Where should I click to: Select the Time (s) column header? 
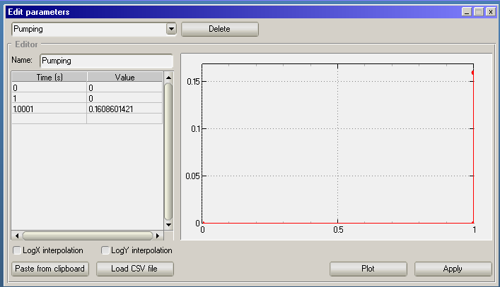click(50, 77)
